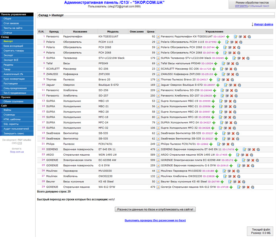Edit GORENJE EC-63398 AW row with pencil icon

click(244, 160)
